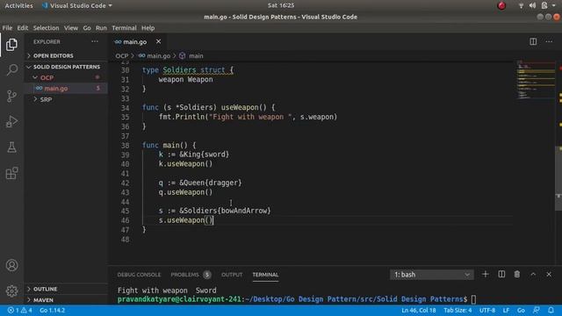Switch to the Problems tab

191,275
